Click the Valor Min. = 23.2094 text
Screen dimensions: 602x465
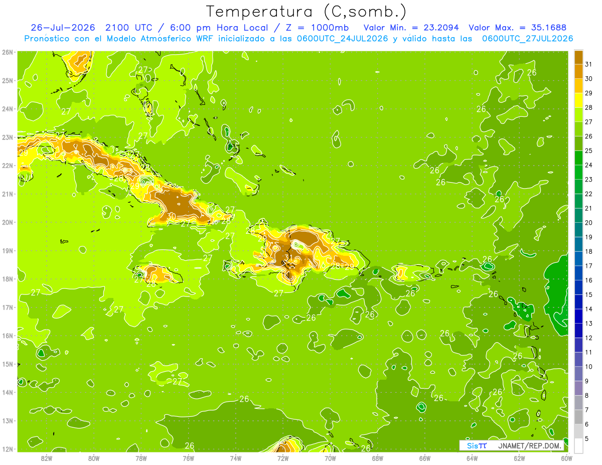(x=411, y=28)
